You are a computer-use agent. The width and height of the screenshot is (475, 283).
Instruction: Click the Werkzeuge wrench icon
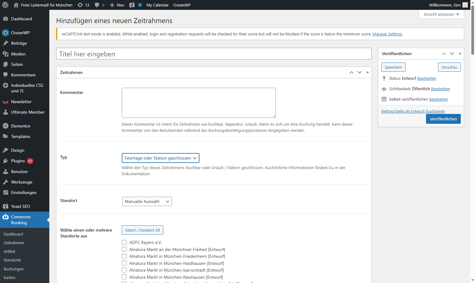click(x=6, y=182)
